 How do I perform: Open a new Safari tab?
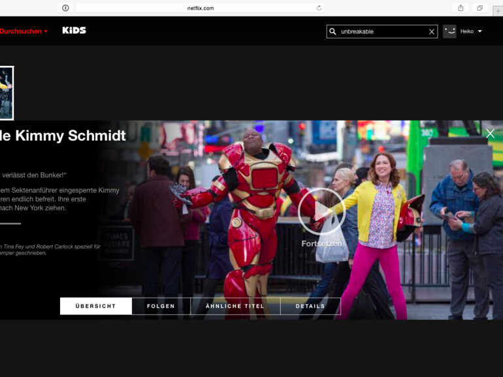[498, 11]
